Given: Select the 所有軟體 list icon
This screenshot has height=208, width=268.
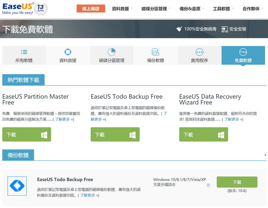Looking at the screenshot, I should click(x=24, y=52).
